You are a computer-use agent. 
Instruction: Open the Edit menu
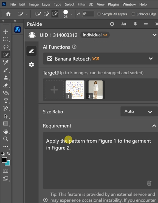coord(22,5)
